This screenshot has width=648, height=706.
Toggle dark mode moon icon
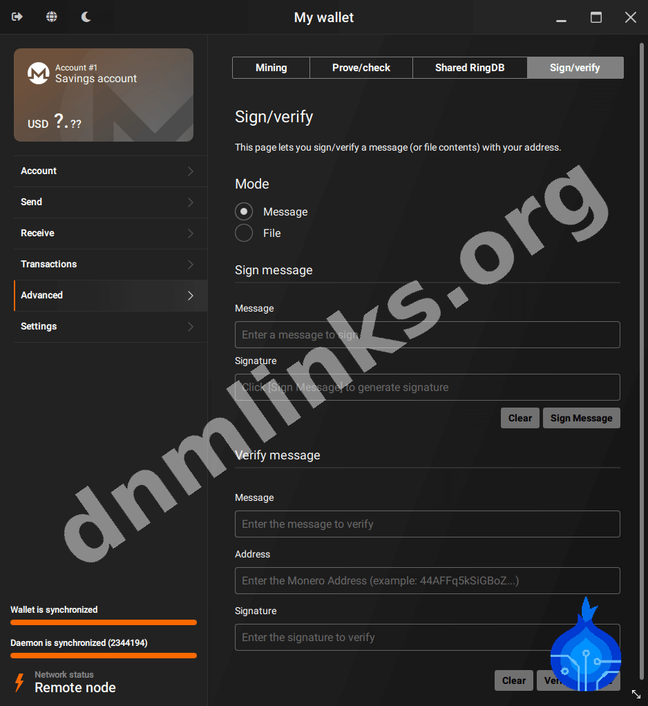86,17
